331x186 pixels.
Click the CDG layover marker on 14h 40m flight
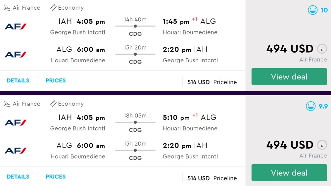(x=135, y=26)
